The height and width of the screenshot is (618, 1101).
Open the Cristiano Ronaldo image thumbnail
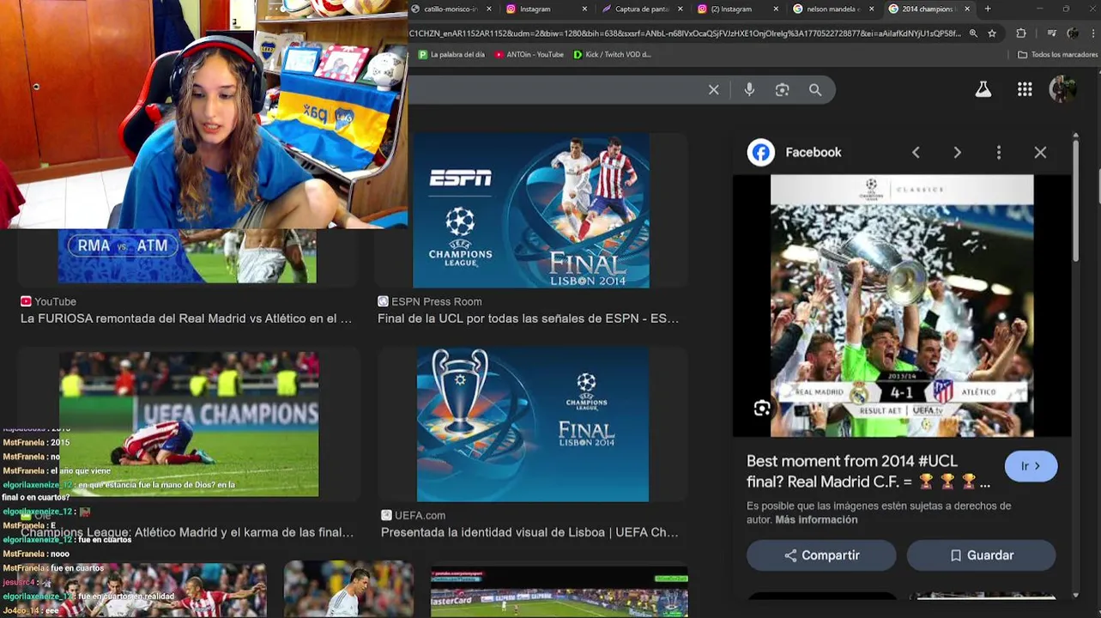[348, 589]
